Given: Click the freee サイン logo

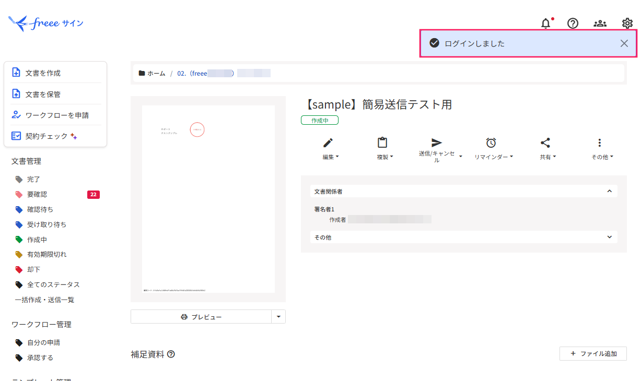Looking at the screenshot, I should pyautogui.click(x=46, y=23).
